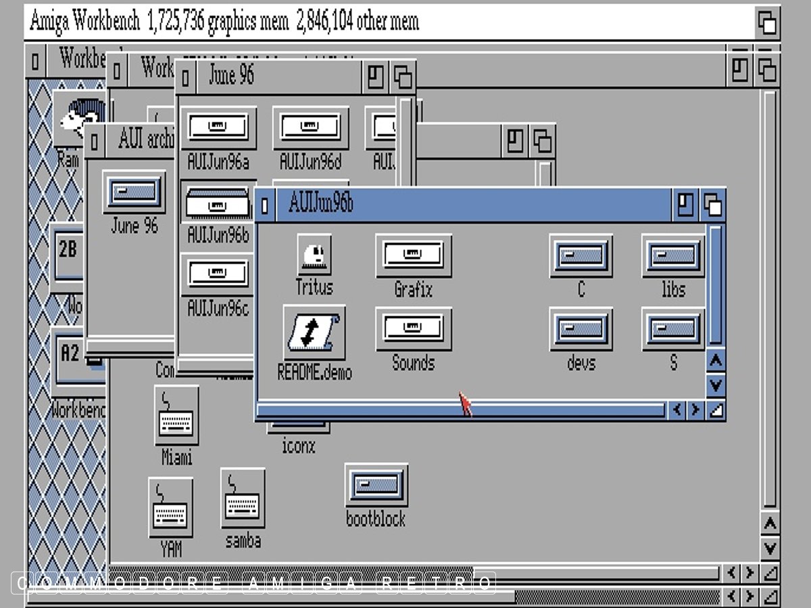
Task: Toggle zoom gadget of June 96 window
Action: click(x=375, y=76)
